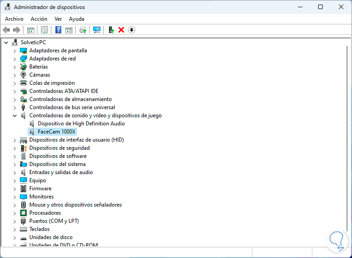Click the Cámaras webcam icon
Screen dimensions: 352x258
point(23,75)
